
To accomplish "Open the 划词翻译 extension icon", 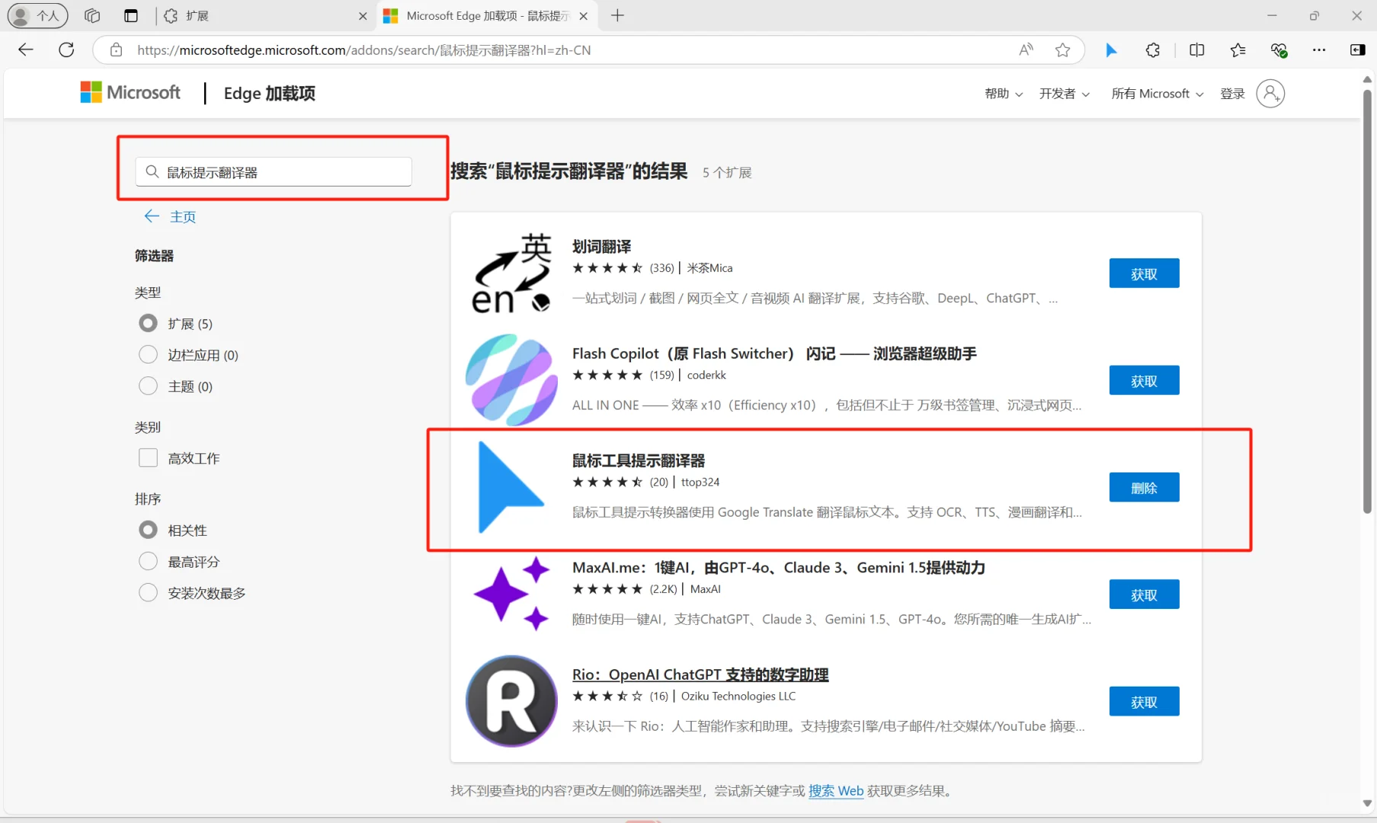I will [x=511, y=272].
